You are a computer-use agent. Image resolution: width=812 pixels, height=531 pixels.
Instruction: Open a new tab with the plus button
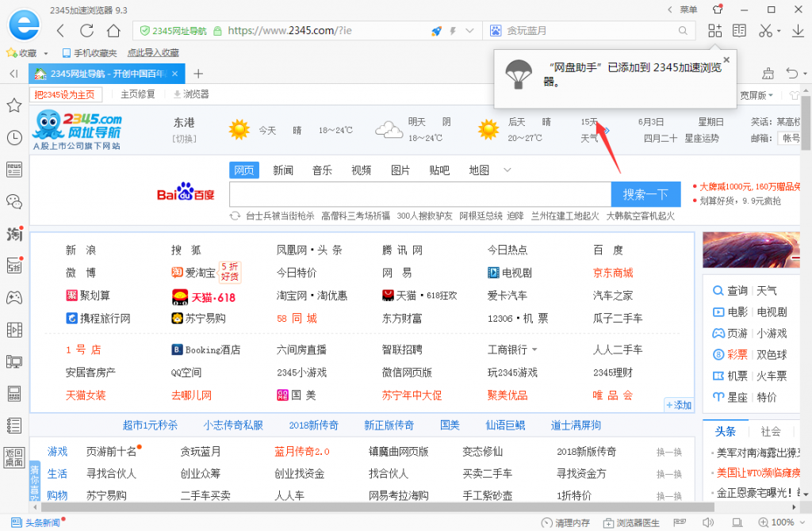197,74
